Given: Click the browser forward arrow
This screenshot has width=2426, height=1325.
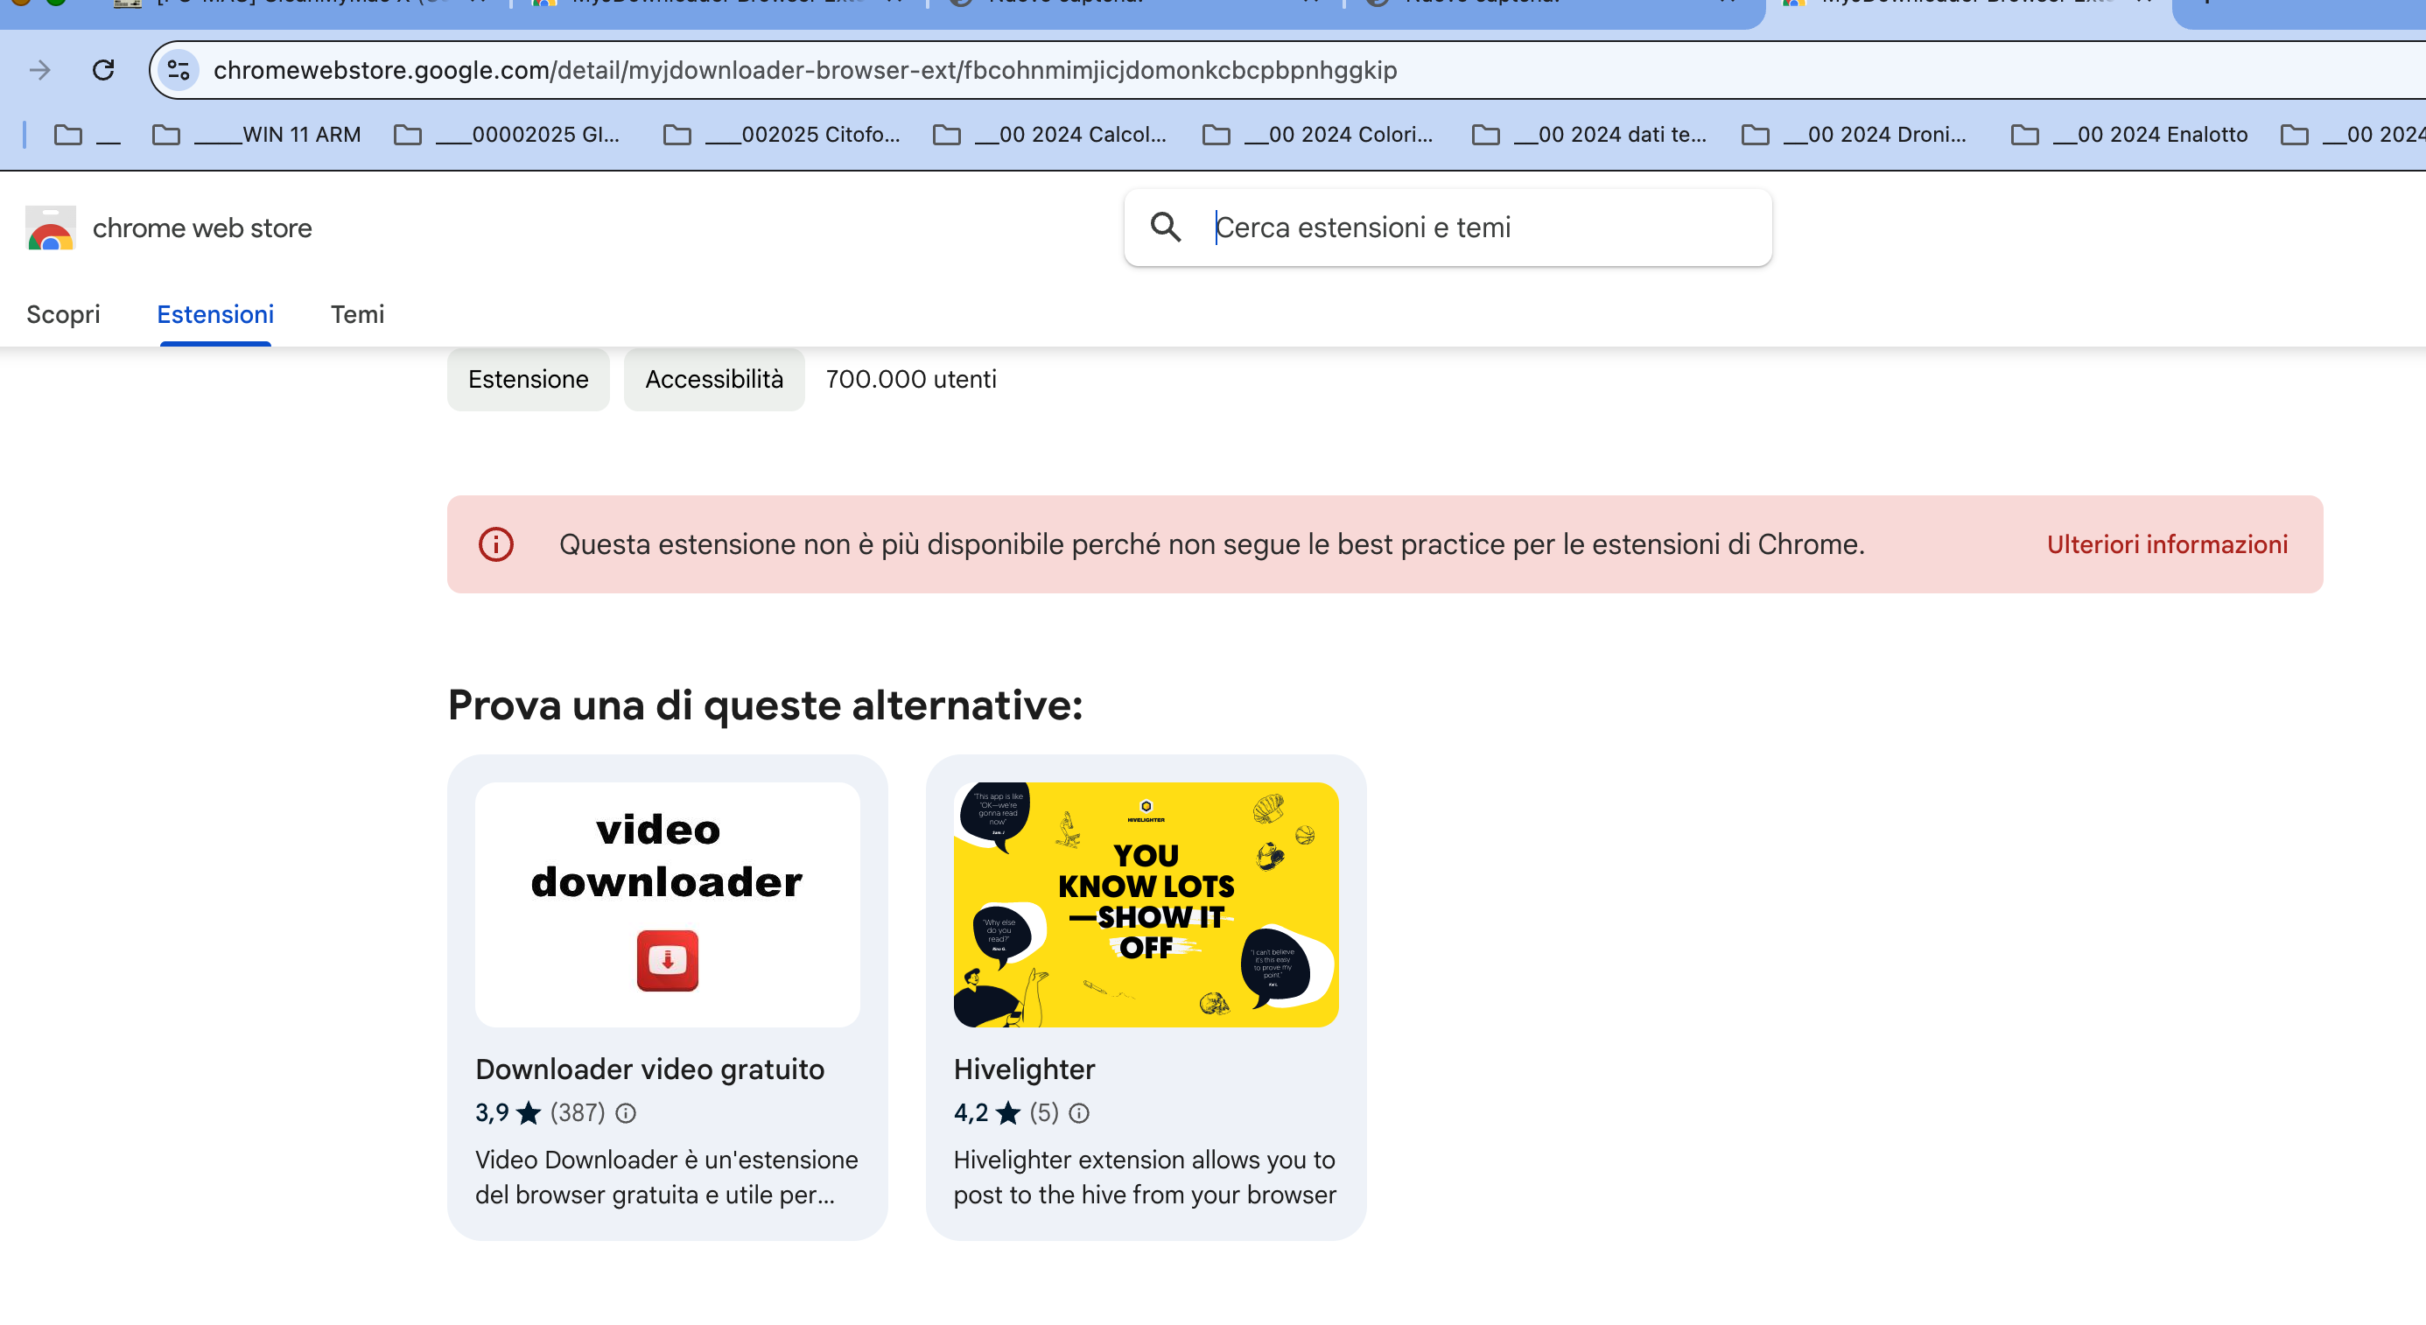Looking at the screenshot, I should point(39,70).
